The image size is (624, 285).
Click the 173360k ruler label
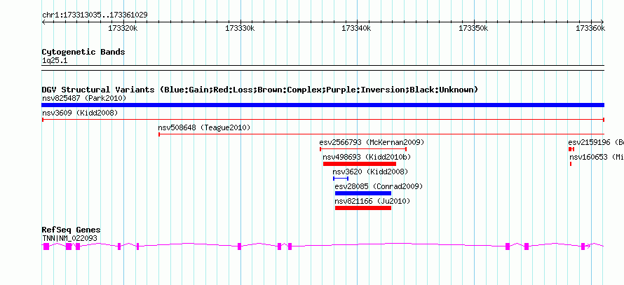pyautogui.click(x=590, y=28)
